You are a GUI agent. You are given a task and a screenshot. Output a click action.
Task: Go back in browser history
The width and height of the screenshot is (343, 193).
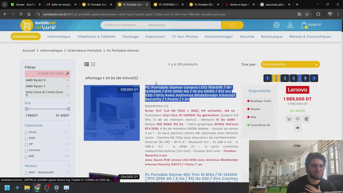(5, 14)
